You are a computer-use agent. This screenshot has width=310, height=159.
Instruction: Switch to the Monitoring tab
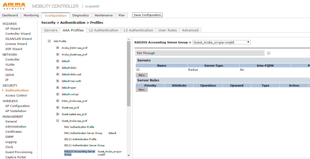click(x=31, y=15)
